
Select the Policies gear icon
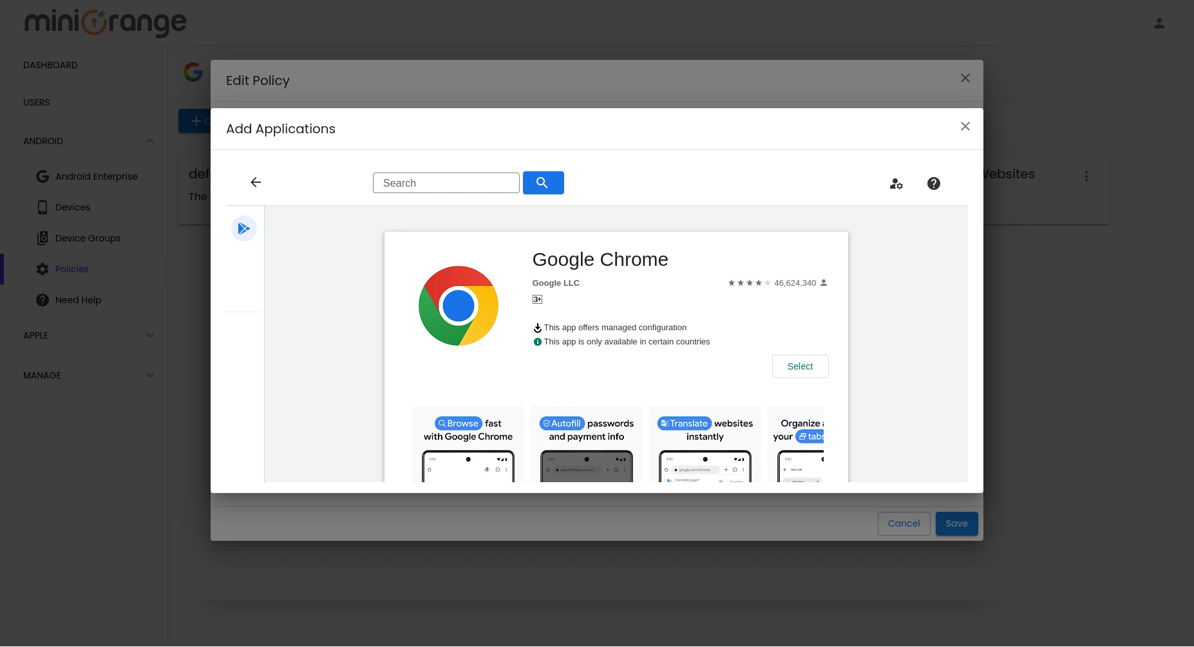pos(42,268)
